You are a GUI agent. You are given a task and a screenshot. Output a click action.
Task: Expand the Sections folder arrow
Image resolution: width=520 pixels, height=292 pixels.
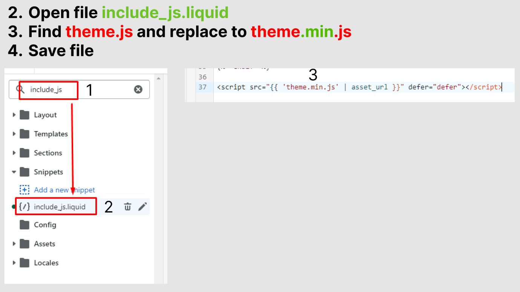tap(14, 153)
